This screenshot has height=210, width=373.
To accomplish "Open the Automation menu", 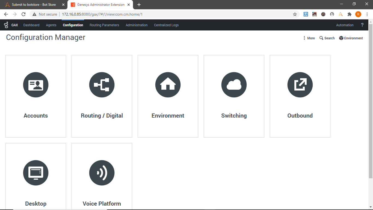I will [345, 25].
